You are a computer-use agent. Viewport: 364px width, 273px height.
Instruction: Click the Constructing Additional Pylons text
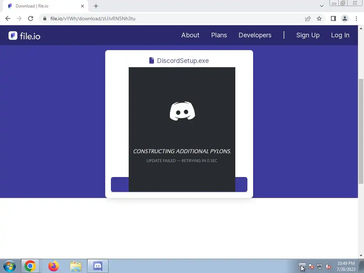pyautogui.click(x=182, y=151)
